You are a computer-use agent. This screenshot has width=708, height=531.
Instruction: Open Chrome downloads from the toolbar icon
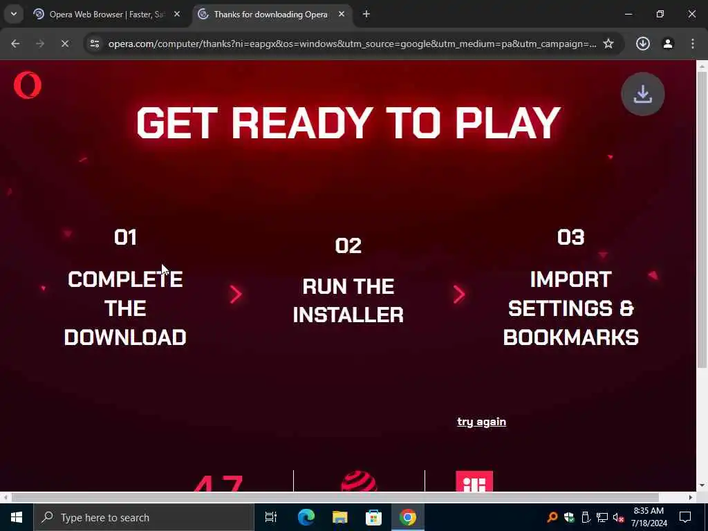click(642, 44)
